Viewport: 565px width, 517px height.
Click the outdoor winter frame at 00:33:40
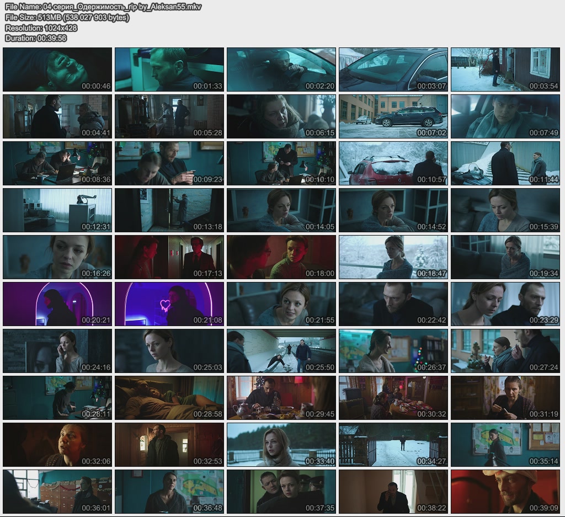point(281,445)
